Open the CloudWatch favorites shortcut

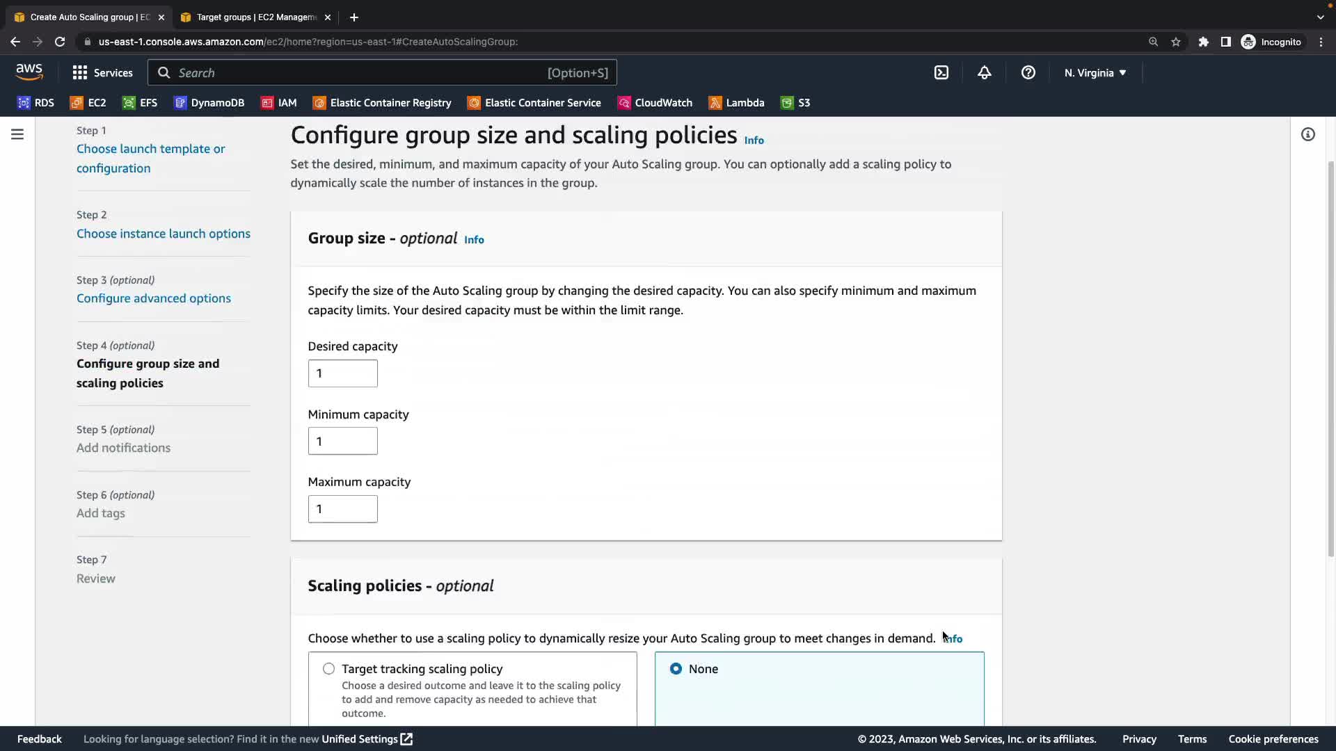click(655, 103)
